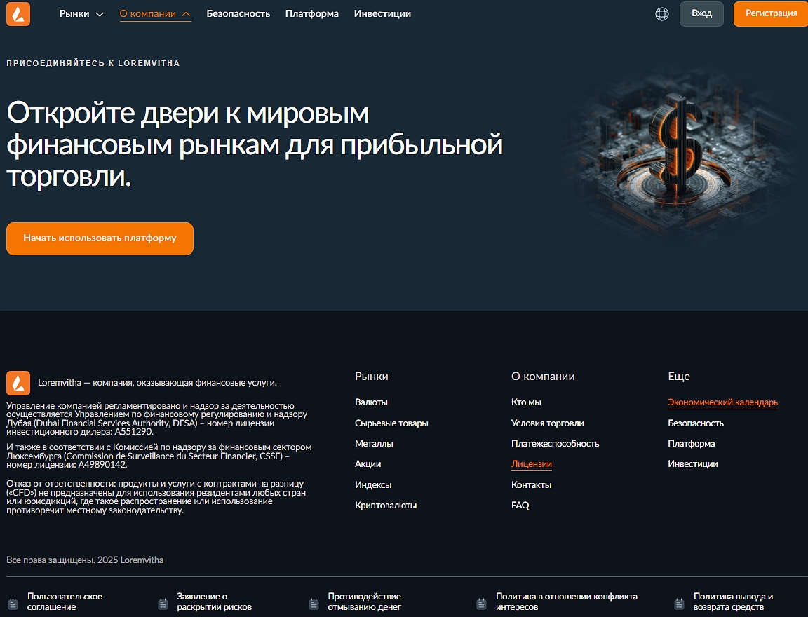The image size is (808, 617).
Task: Open the globe language selector
Action: pyautogui.click(x=661, y=14)
